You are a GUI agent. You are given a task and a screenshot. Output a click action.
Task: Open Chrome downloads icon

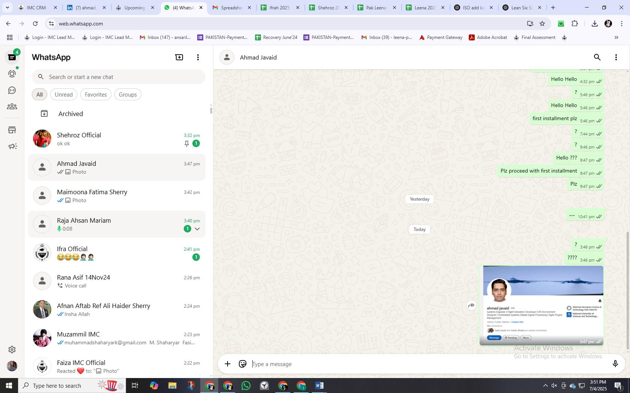(594, 24)
